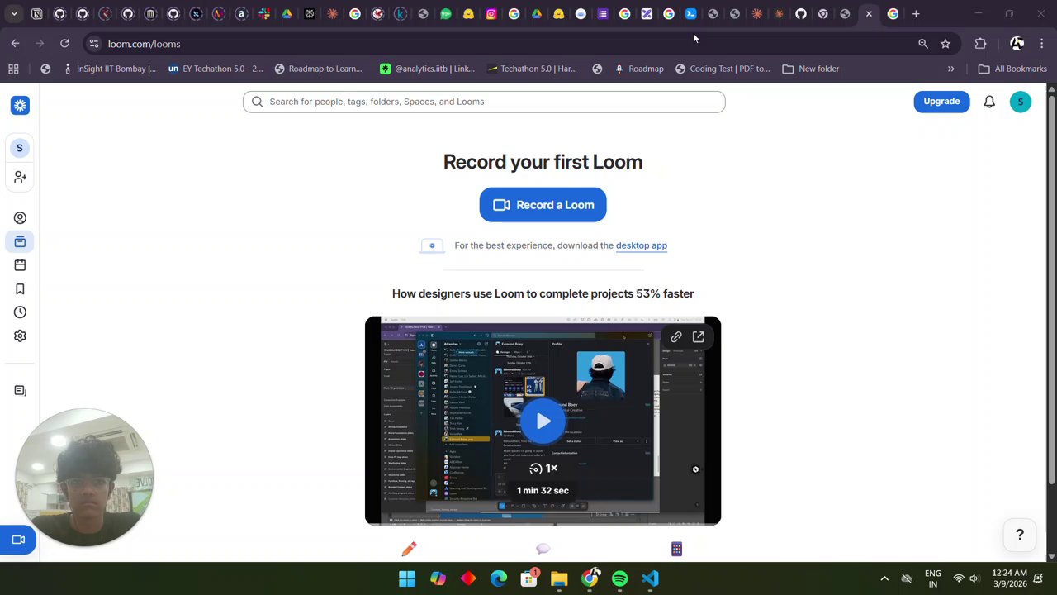Image resolution: width=1057 pixels, height=595 pixels.
Task: Open the green S account avatar
Action: (x=1021, y=102)
